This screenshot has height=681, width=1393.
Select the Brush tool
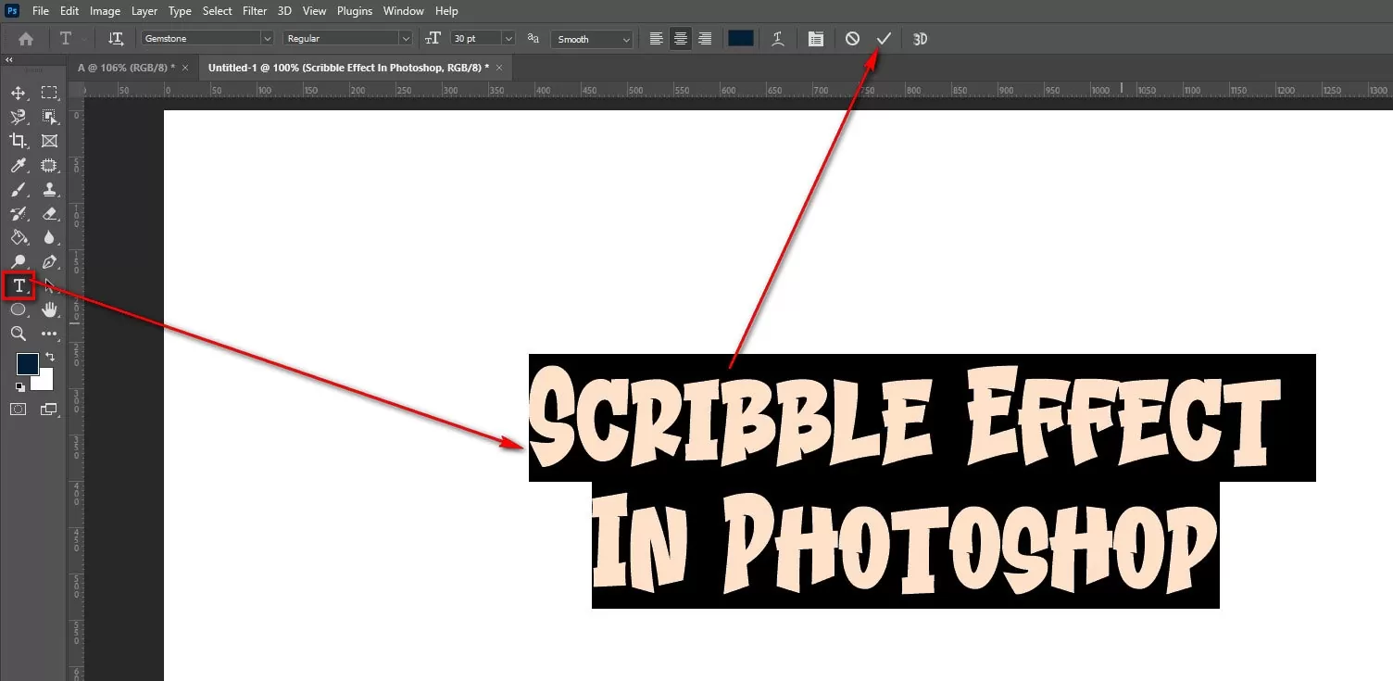click(18, 189)
